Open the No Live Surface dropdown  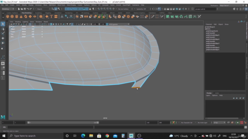pyautogui.click(x=124, y=9)
